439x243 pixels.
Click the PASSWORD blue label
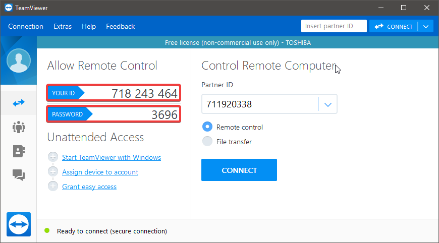pos(70,114)
